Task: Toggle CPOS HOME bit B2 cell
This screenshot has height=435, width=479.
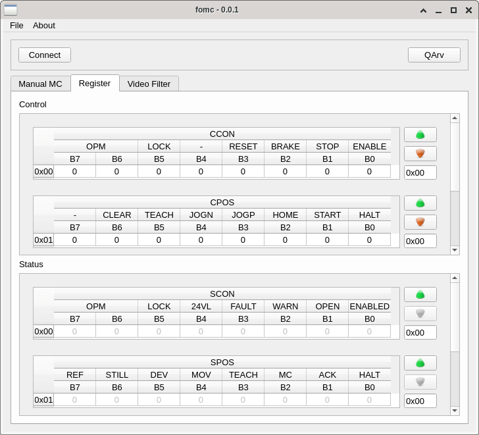Action: click(x=285, y=240)
